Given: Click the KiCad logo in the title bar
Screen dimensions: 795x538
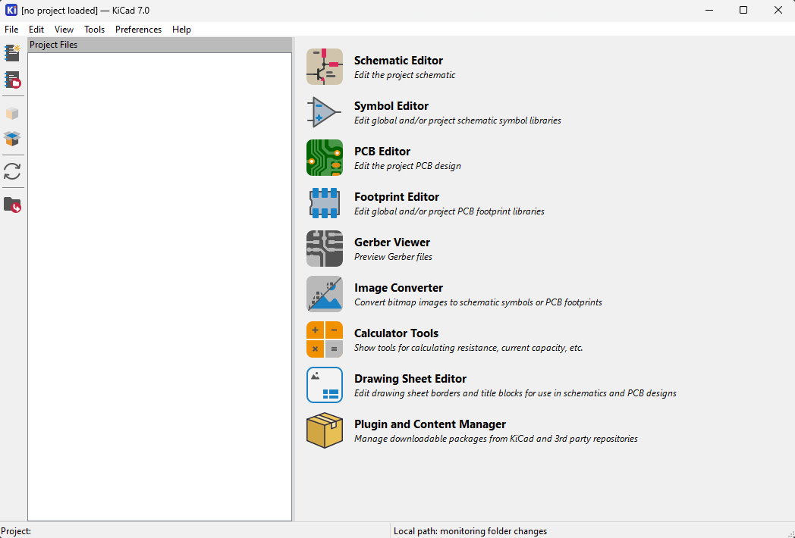Looking at the screenshot, I should point(11,10).
